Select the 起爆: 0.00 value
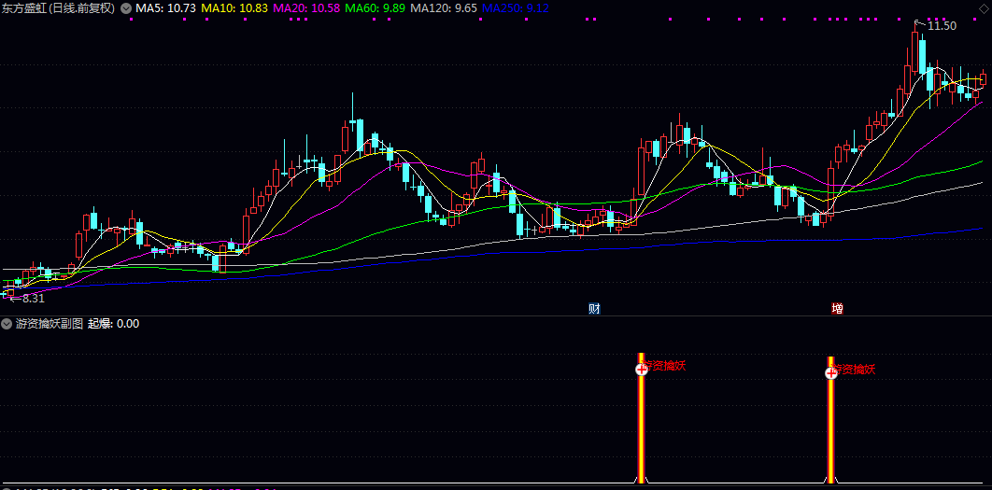992x490 pixels. pos(113,324)
